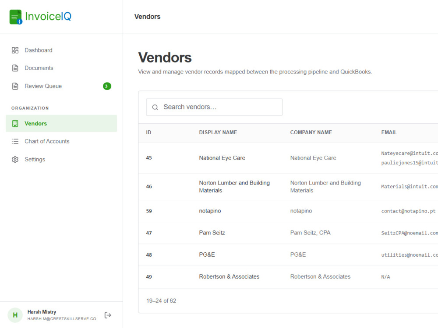Click vendor ID 45

[x=149, y=158]
